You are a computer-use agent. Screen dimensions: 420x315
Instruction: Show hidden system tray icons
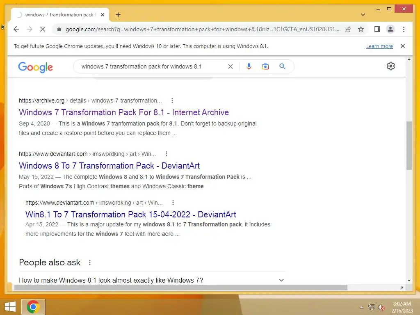pos(361,307)
